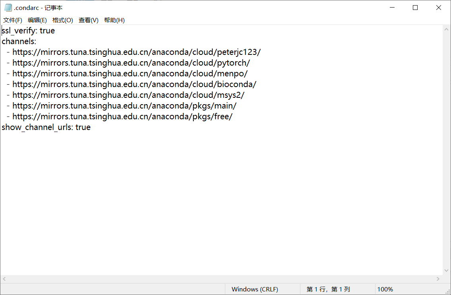Screen dimensions: 451x295
Task: Click the bioconda channel URL line
Action: [x=132, y=84]
